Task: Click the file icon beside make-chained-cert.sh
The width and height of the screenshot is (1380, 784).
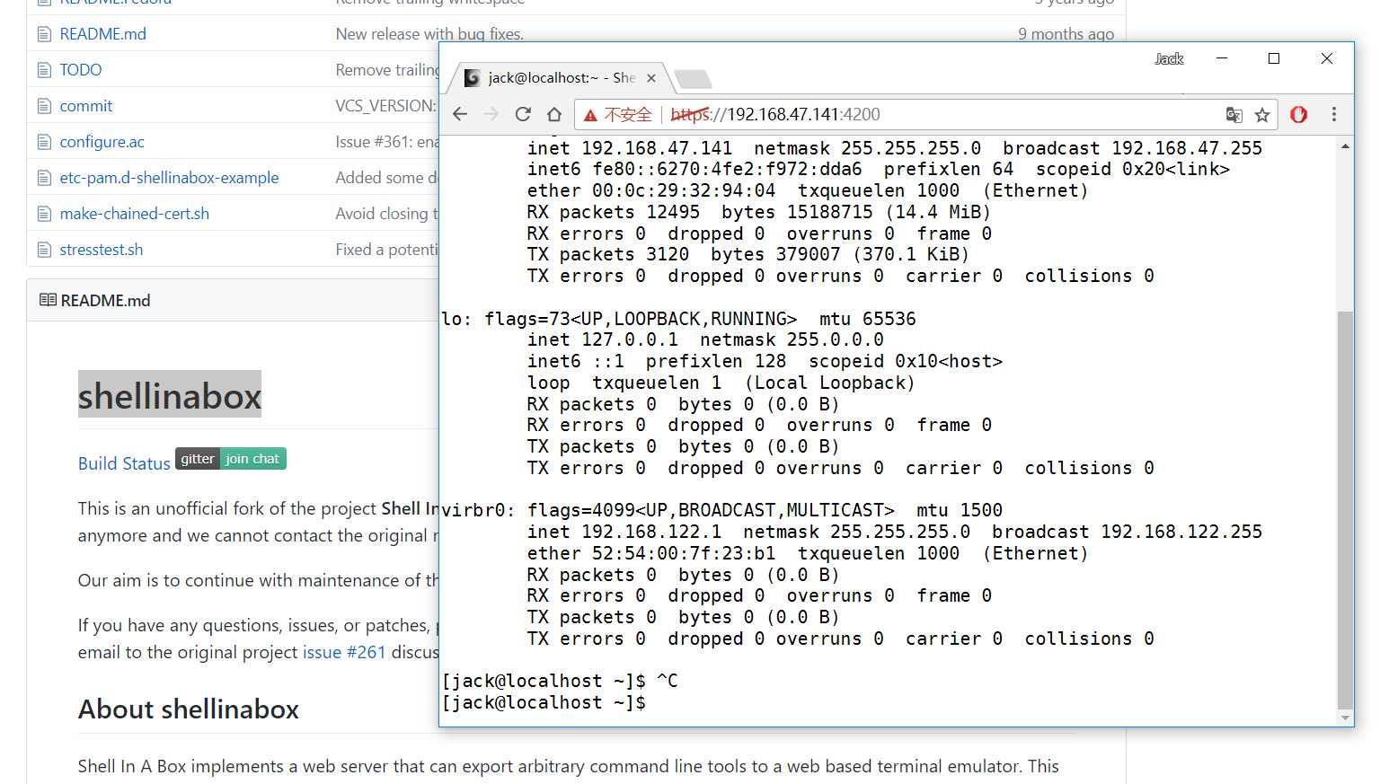Action: 44,214
